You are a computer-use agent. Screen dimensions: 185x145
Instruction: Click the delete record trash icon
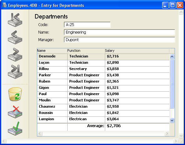(15, 94)
